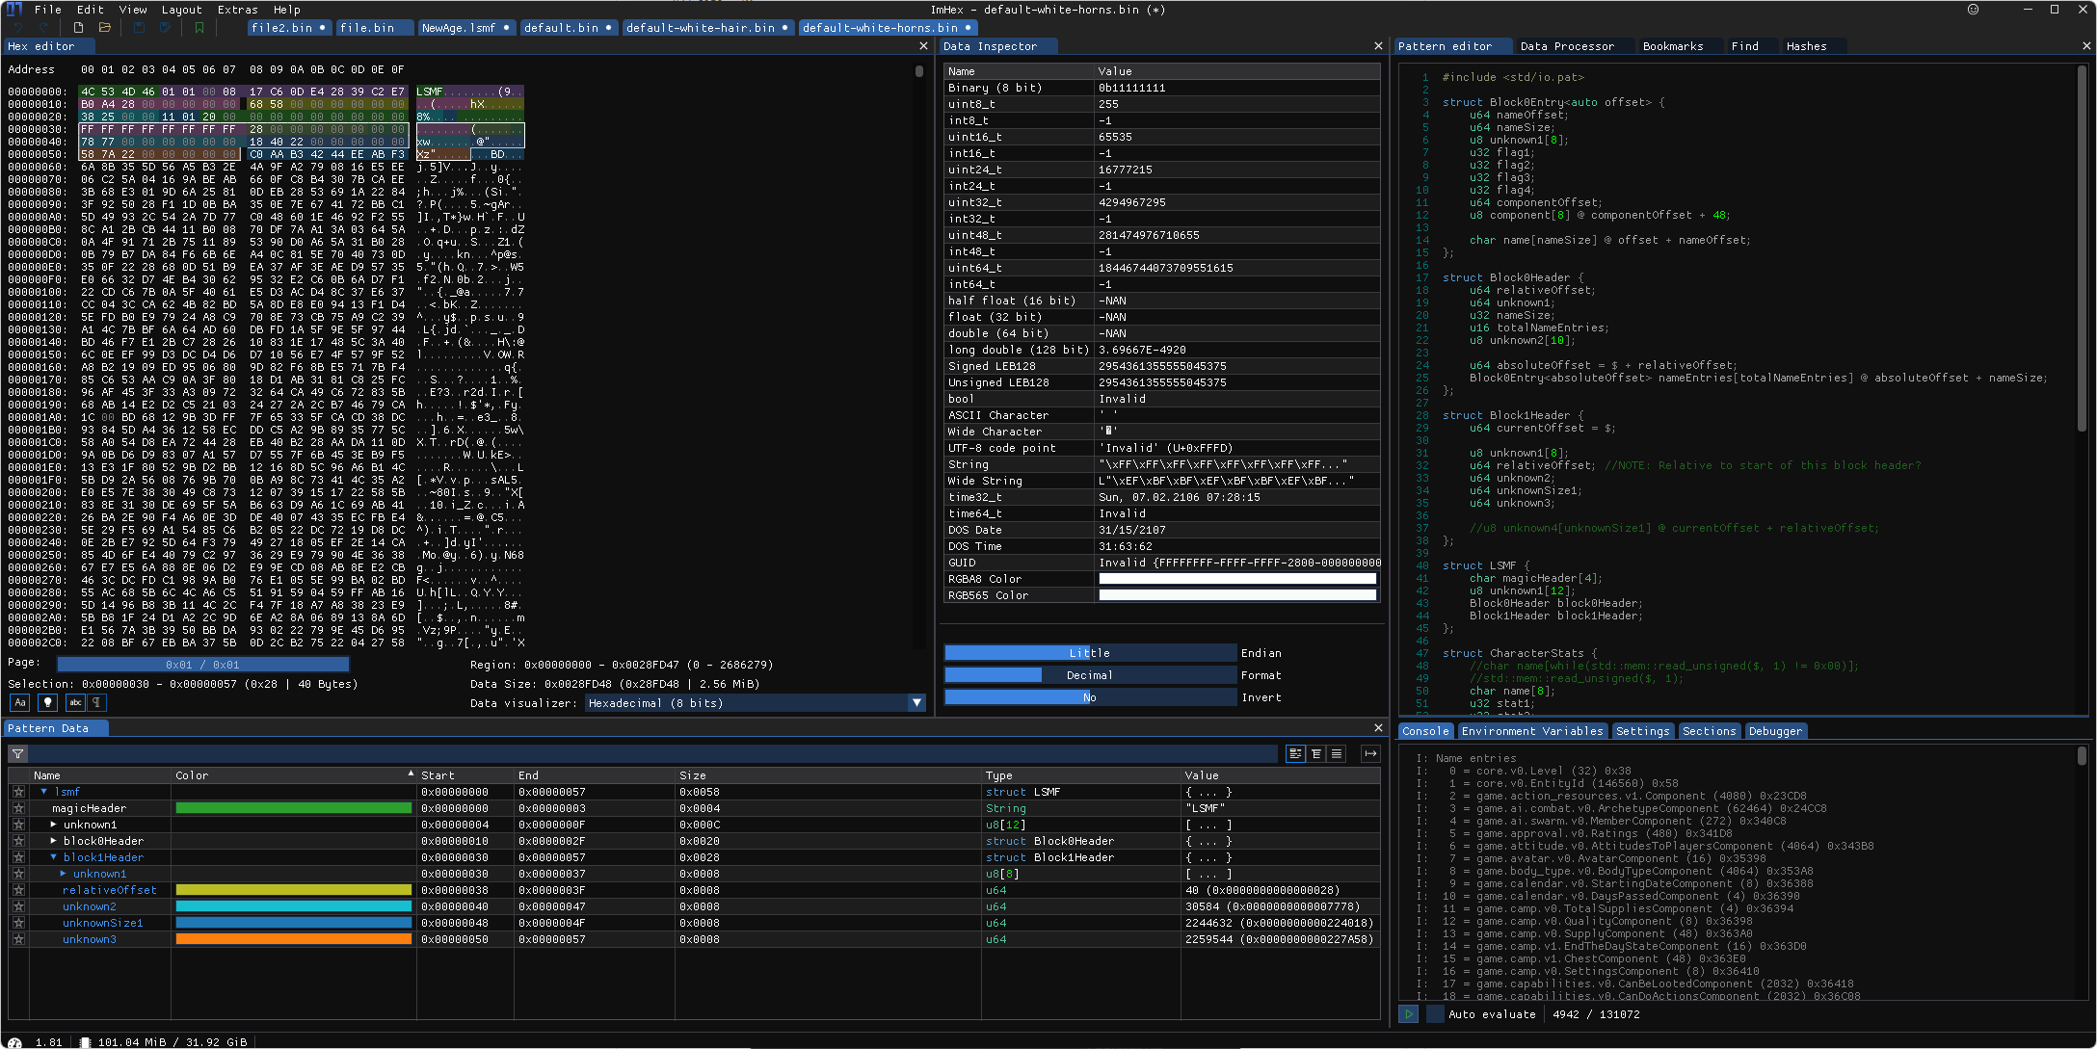
Task: Toggle the Endian Little slider
Action: click(x=1089, y=653)
